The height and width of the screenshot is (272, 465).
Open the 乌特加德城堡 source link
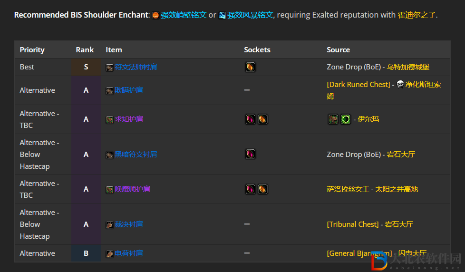(x=408, y=67)
